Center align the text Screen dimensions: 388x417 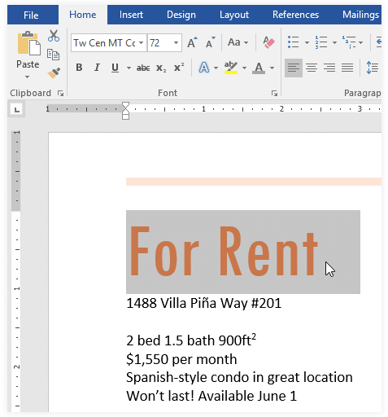point(312,68)
